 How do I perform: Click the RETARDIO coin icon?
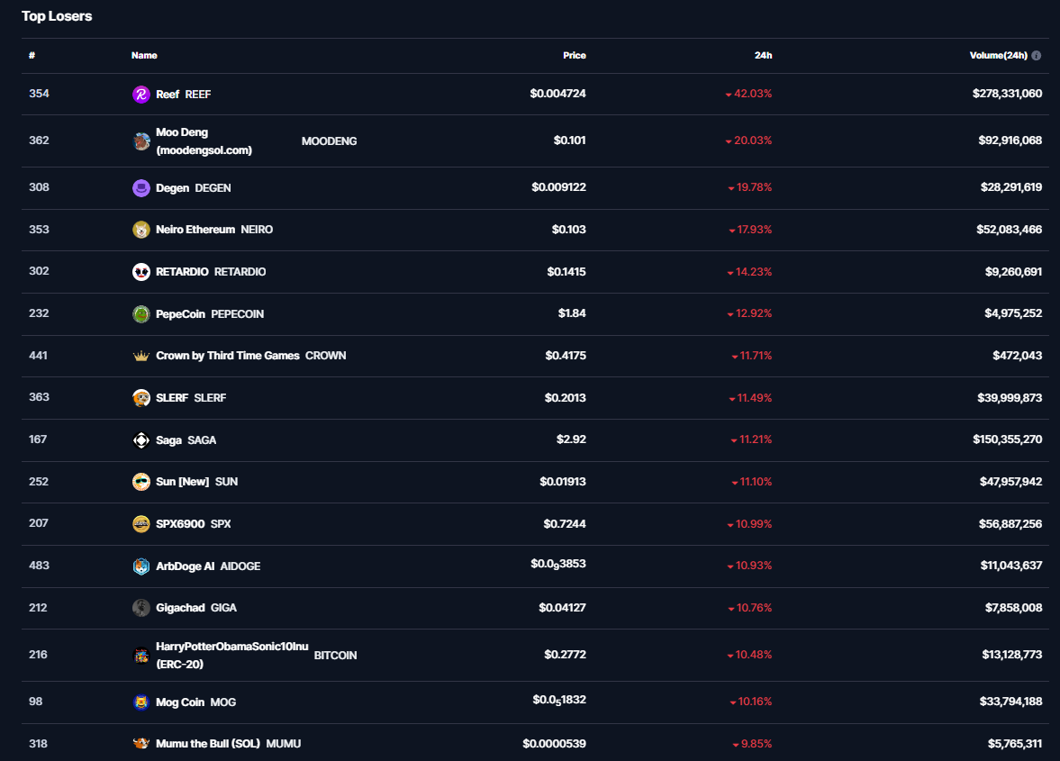[141, 272]
